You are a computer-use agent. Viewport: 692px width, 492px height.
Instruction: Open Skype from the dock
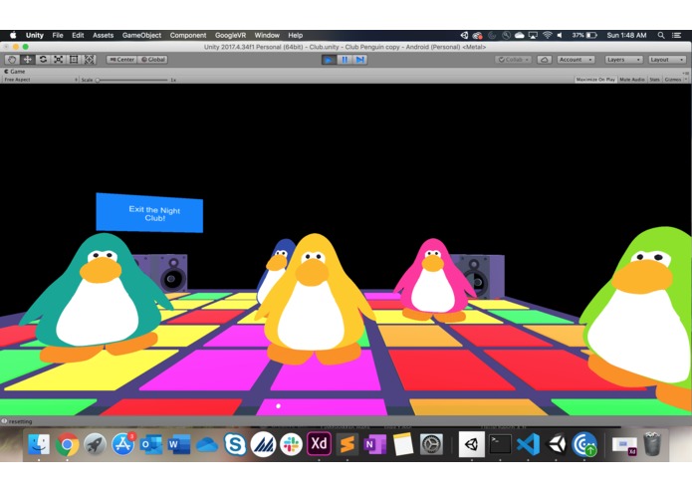coord(235,444)
